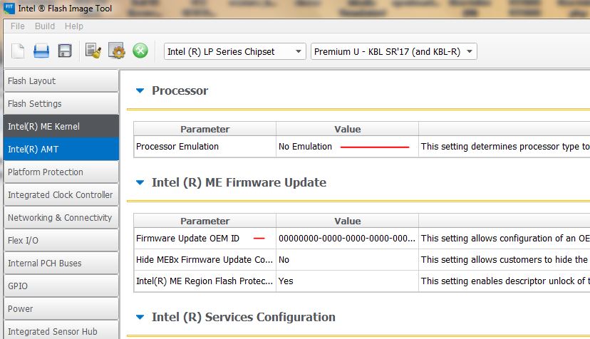Viewport: 590px width, 339px height.
Task: Go to Integrated Clock Controller tab
Action: (60, 195)
